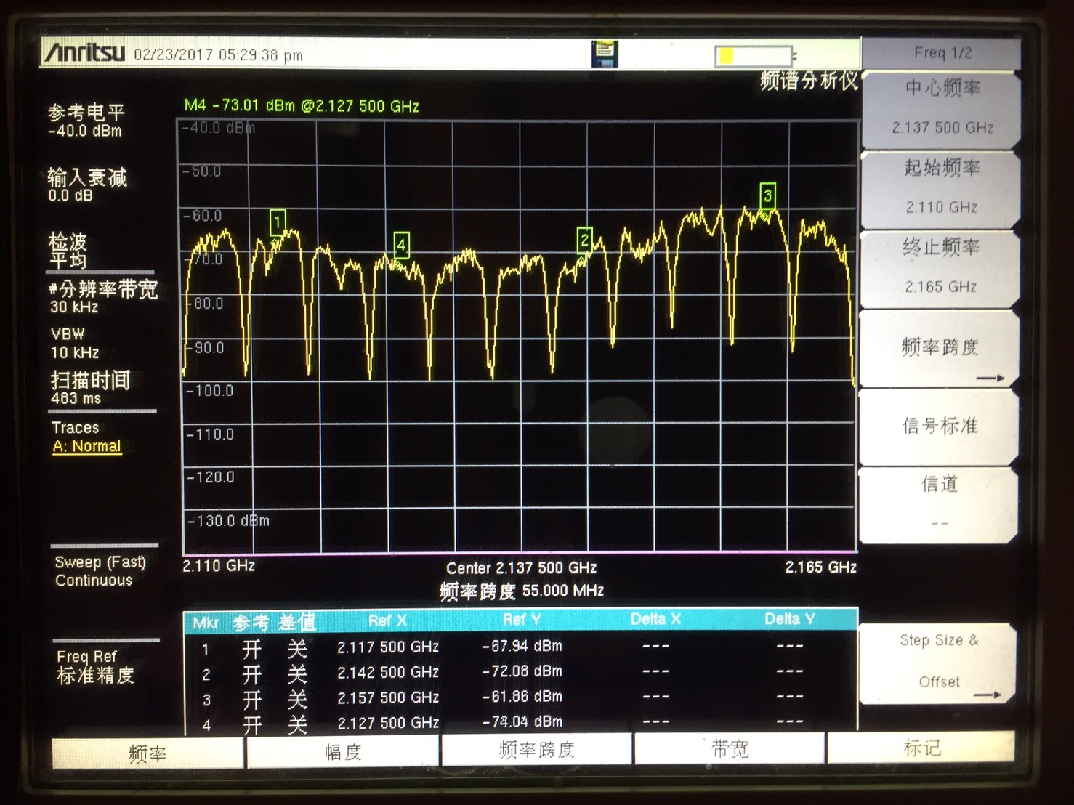The height and width of the screenshot is (805, 1074).
Task: Click the 频率跨度 55.000 MHz label
Action: [x=522, y=591]
